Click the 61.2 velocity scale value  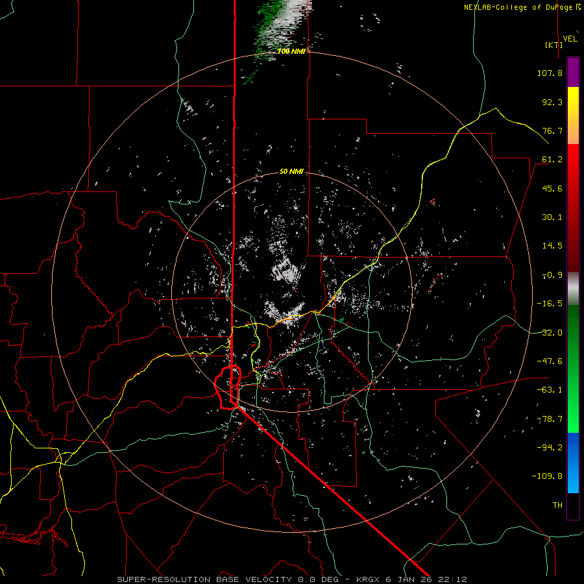pos(552,160)
